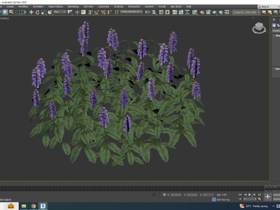Open the Animation menu
This screenshot has width=280, height=210.
point(38,6)
